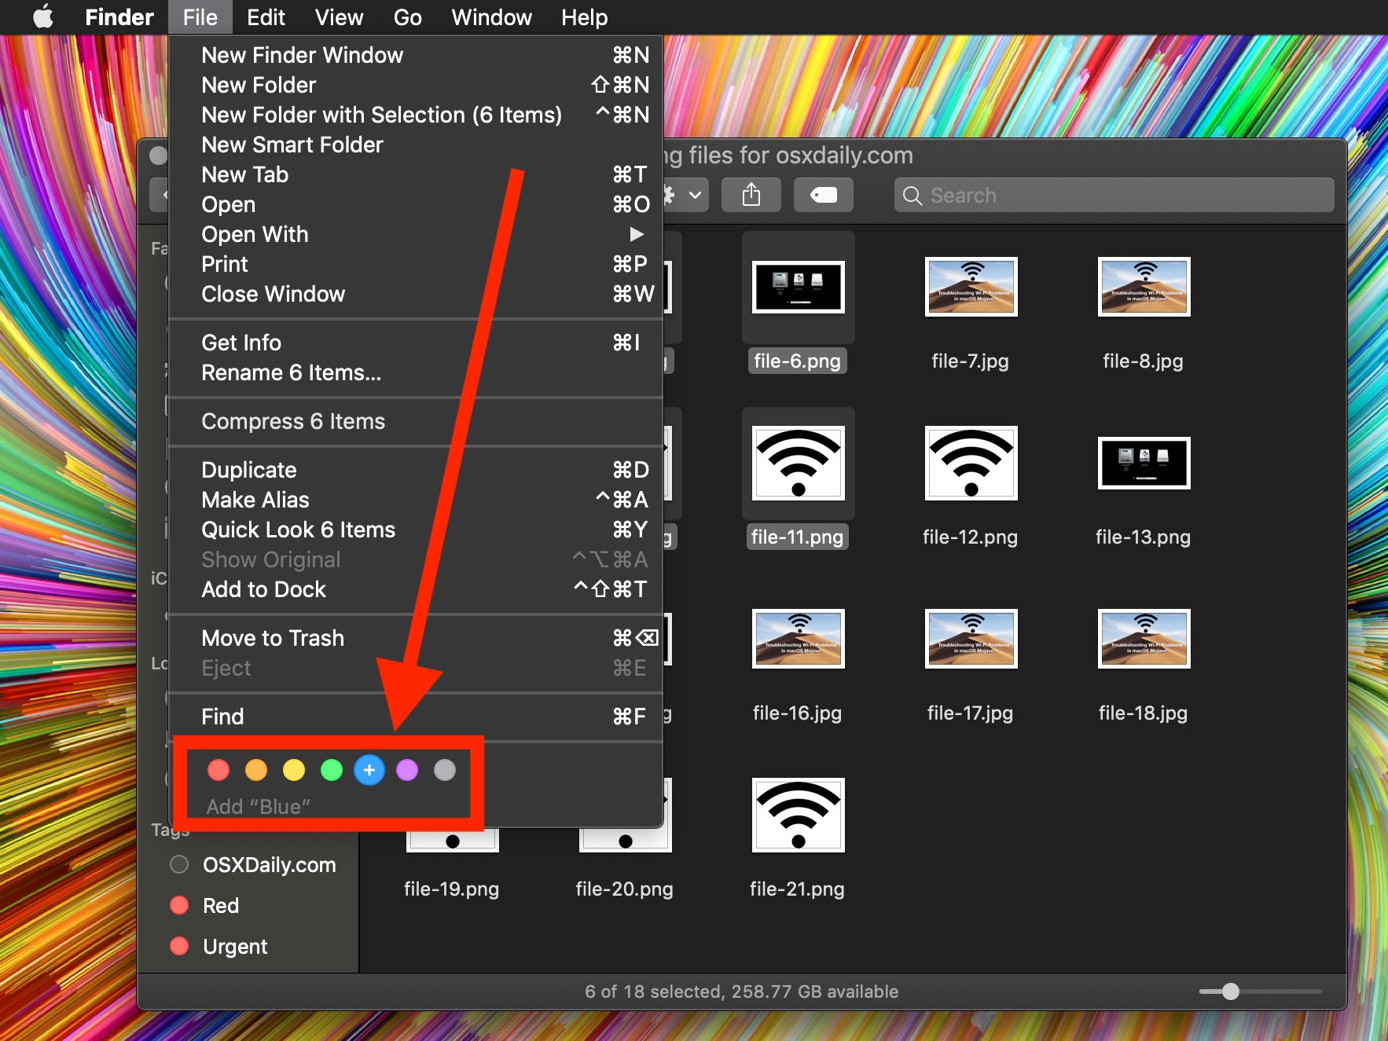This screenshot has width=1388, height=1041.
Task: Click the Share icon in the toolbar
Action: (751, 195)
